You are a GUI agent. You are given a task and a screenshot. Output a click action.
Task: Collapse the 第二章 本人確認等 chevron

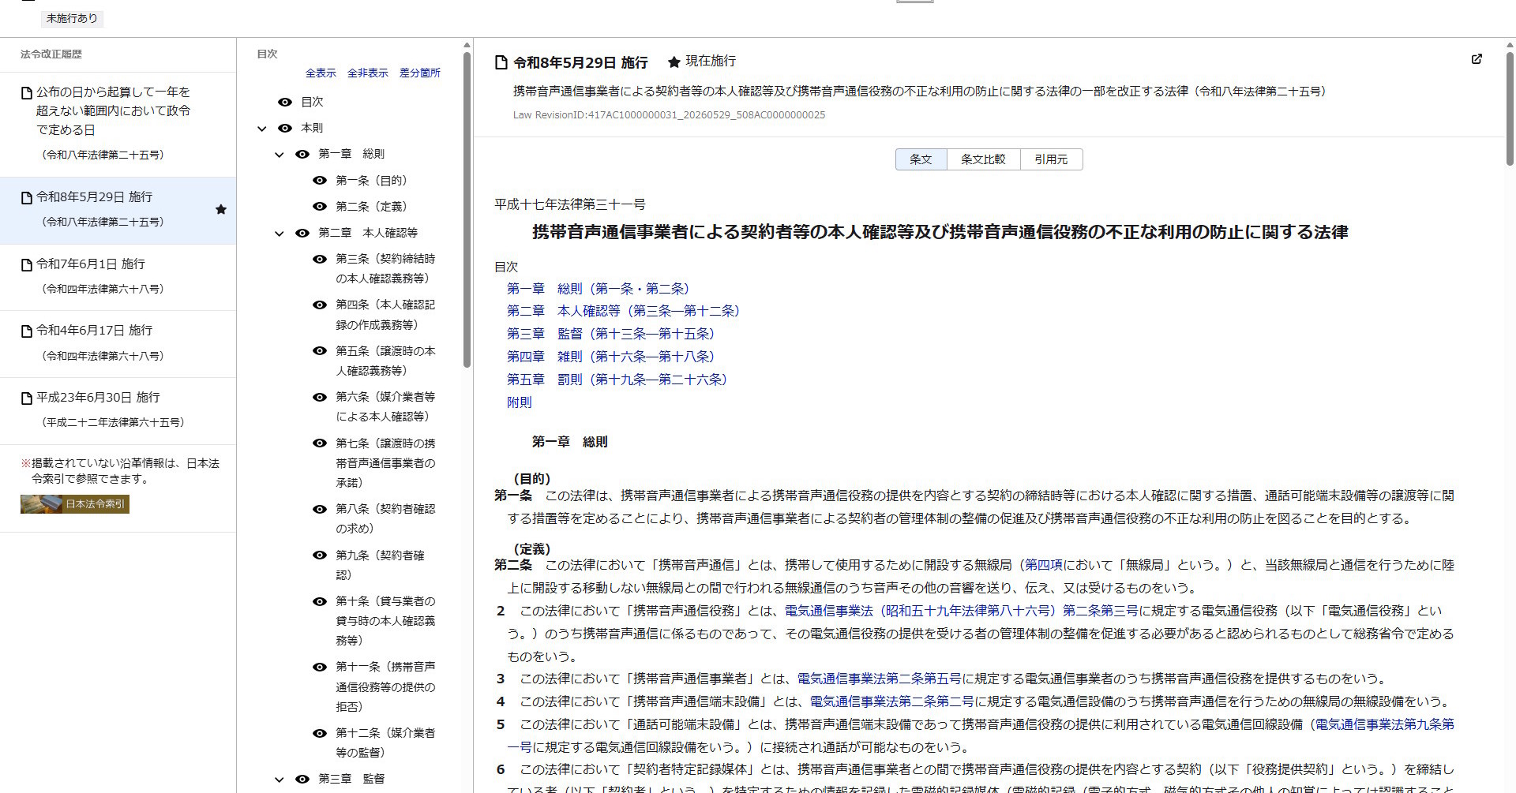(280, 234)
